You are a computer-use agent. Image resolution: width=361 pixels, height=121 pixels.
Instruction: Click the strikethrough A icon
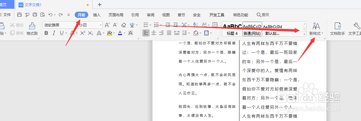(72, 33)
